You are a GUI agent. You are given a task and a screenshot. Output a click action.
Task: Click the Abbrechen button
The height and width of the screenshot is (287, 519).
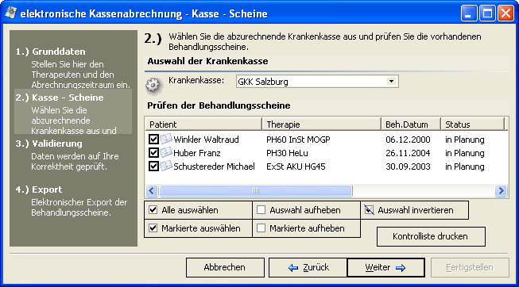click(x=225, y=267)
